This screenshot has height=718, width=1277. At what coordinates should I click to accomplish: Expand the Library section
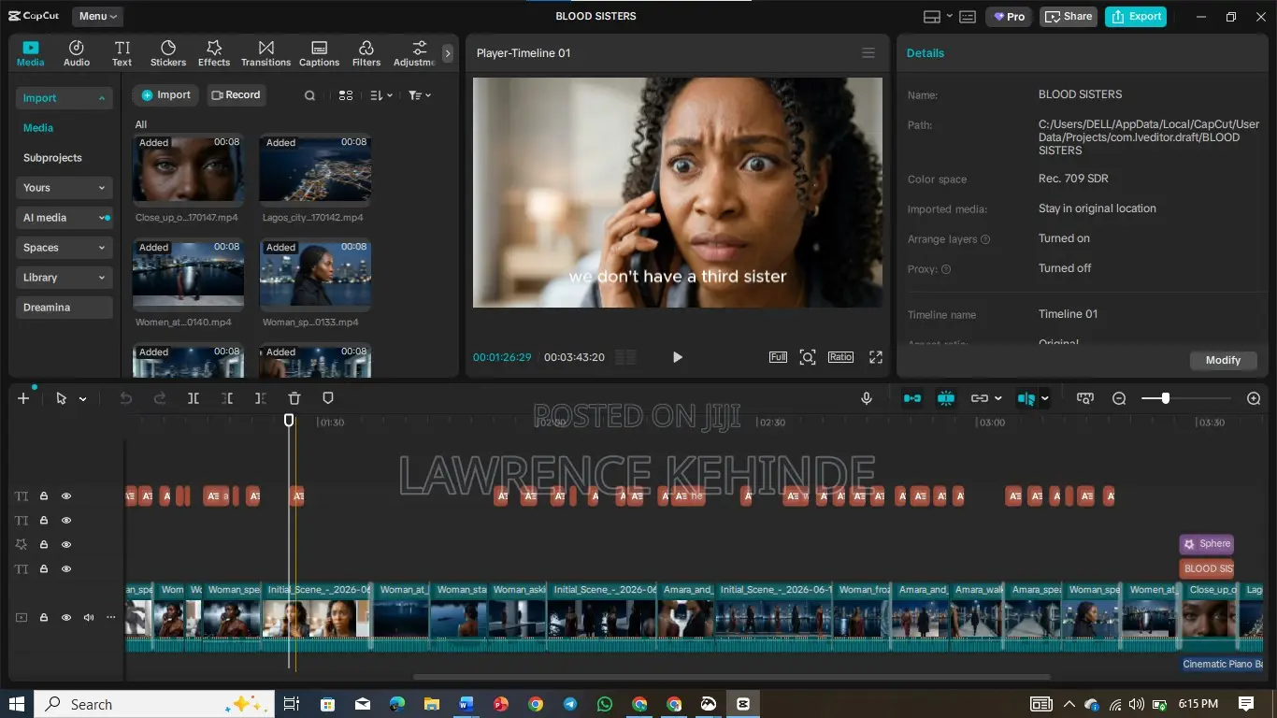(x=65, y=278)
